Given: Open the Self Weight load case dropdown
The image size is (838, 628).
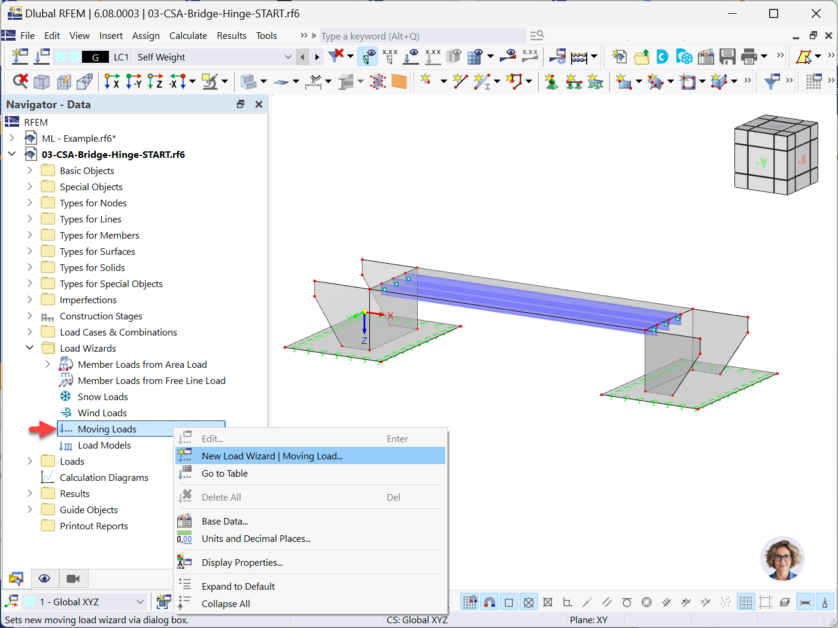Looking at the screenshot, I should (x=288, y=57).
